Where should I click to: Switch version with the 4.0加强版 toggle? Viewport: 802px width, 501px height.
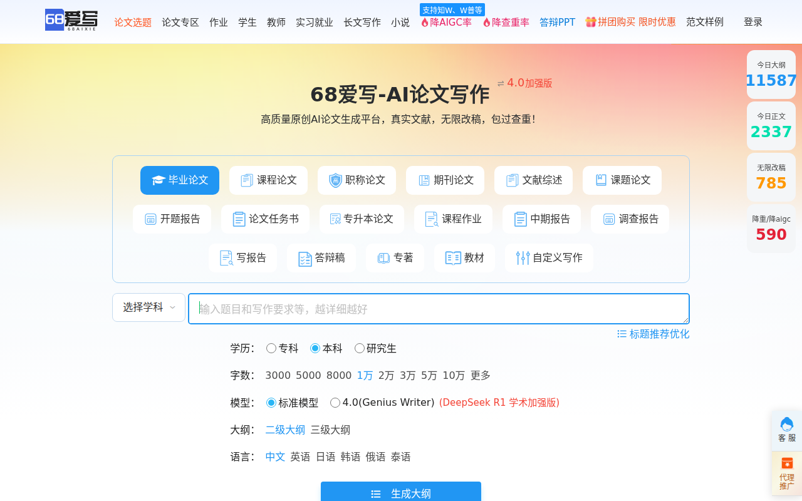coord(525,83)
